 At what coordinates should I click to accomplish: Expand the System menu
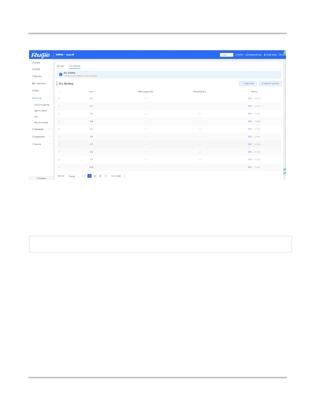coord(41,144)
